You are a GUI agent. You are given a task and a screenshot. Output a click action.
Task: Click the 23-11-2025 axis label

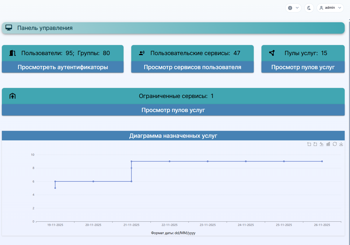208,225
